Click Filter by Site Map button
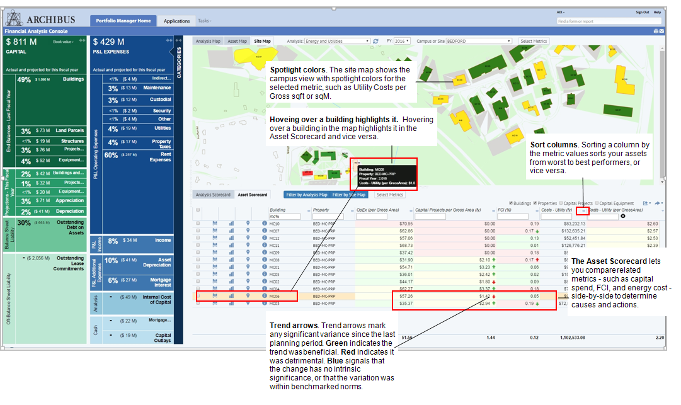This screenshot has height=405, width=681. coord(349,195)
